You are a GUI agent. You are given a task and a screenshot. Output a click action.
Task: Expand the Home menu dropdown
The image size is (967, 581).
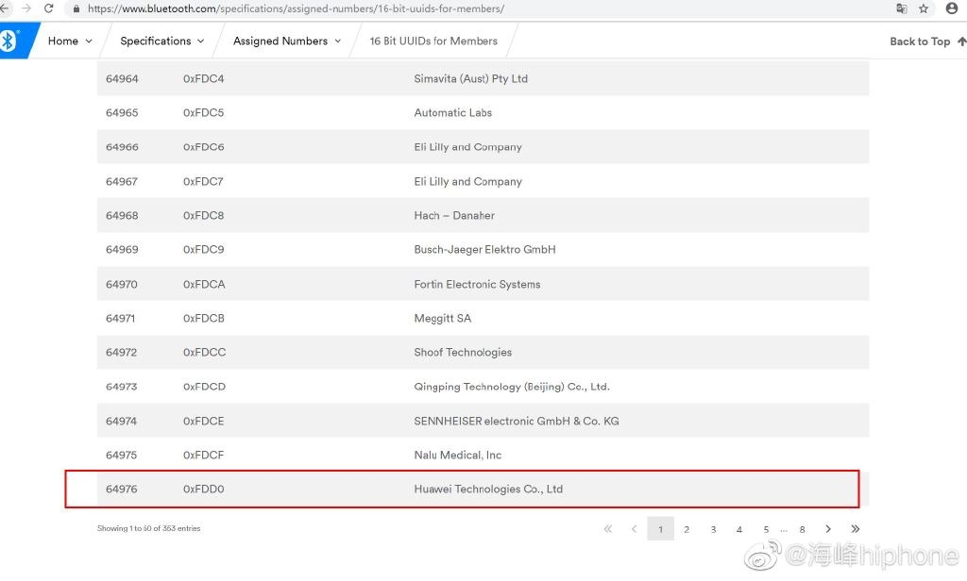click(70, 41)
